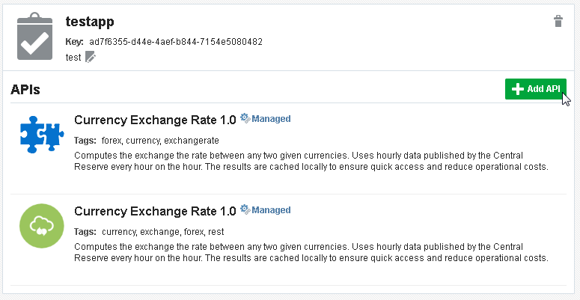Click the APIs section heading
Screen dimensions: 580x300
coord(25,90)
